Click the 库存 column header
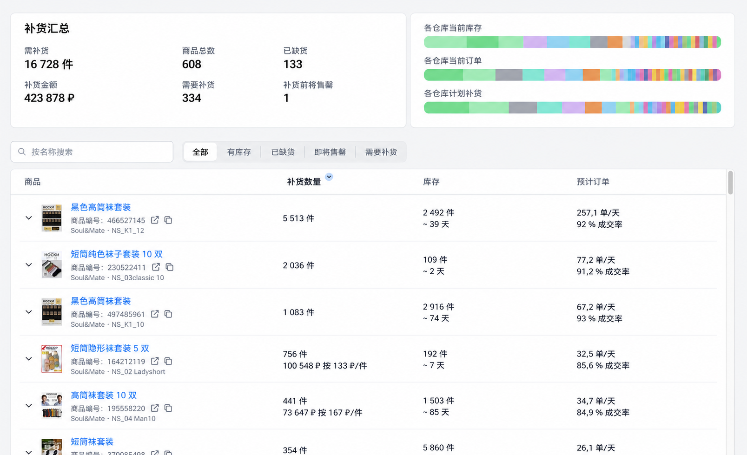747x455 pixels. point(431,182)
